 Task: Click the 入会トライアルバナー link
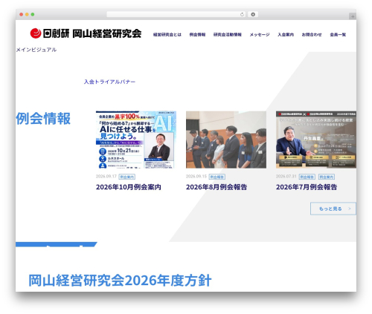pyautogui.click(x=109, y=82)
